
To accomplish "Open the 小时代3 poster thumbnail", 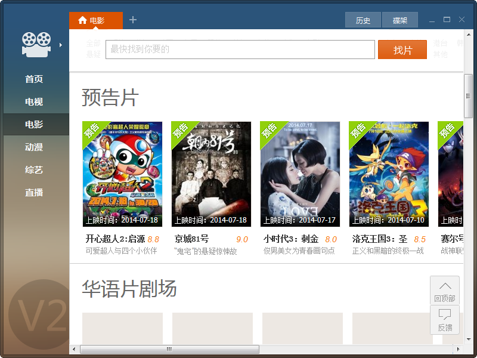I will 300,174.
